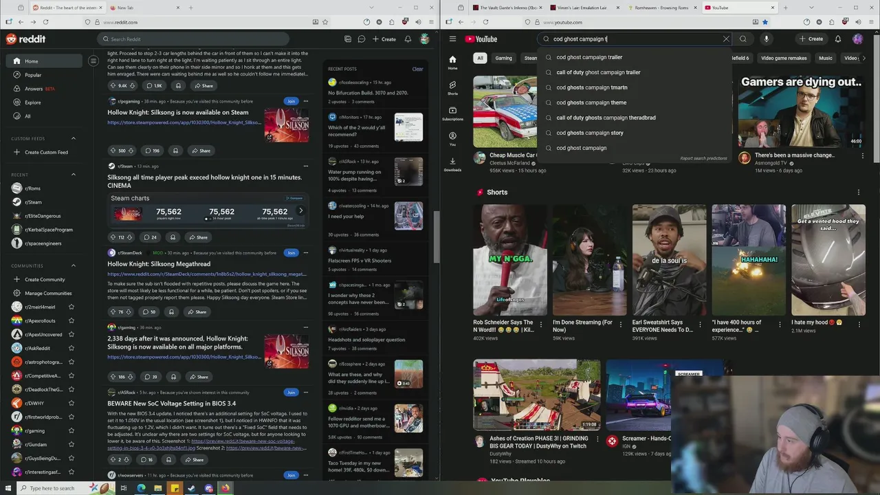The image size is (880, 495).
Task: Click the Search Reddit field
Action: click(193, 39)
